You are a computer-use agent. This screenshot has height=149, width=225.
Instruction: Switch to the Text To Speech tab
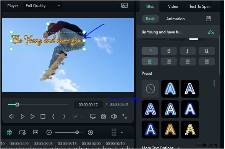tap(200, 7)
